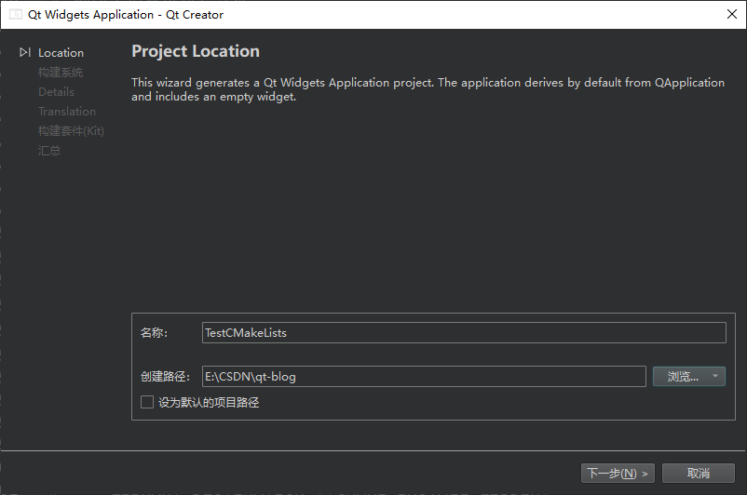
Task: Enable the default project path checkbox
Action: (147, 402)
